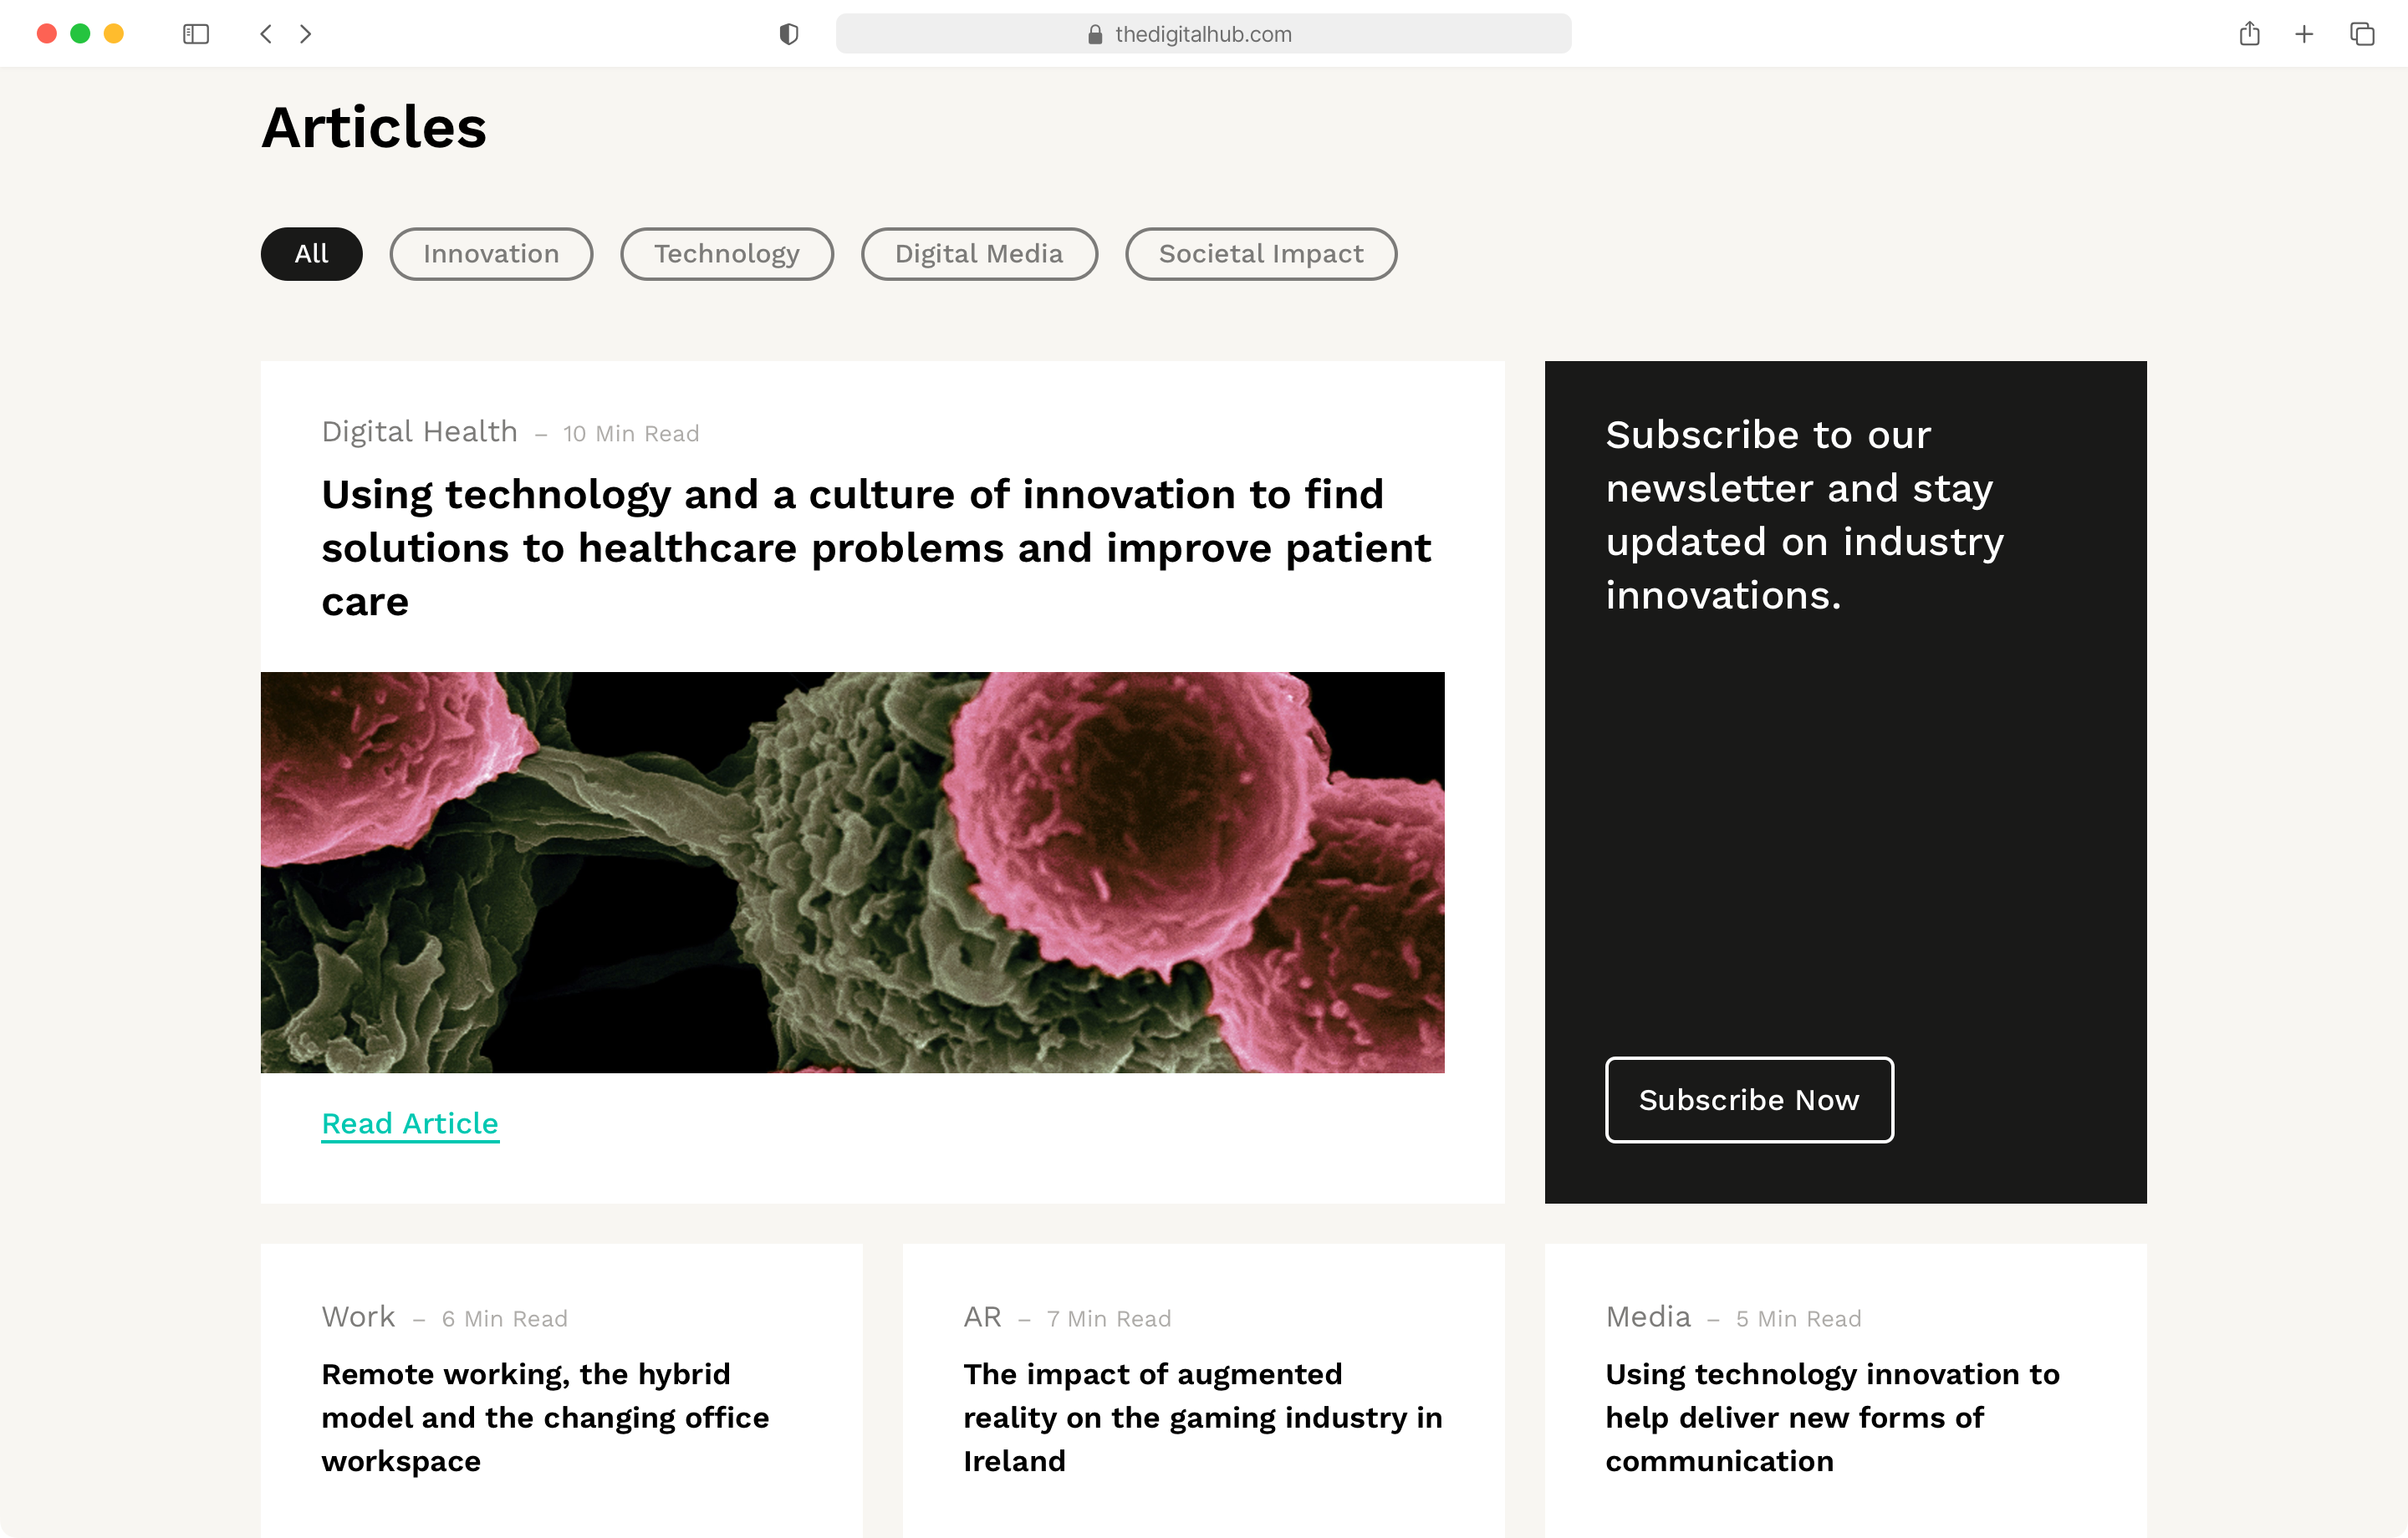Click the Subscribe Now button
Viewport: 2408px width, 1538px height.
pos(1748,1099)
